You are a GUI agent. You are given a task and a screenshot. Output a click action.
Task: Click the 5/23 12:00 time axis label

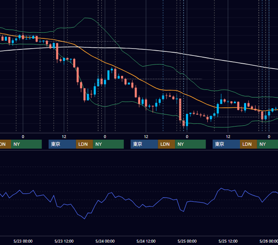click(x=64, y=241)
